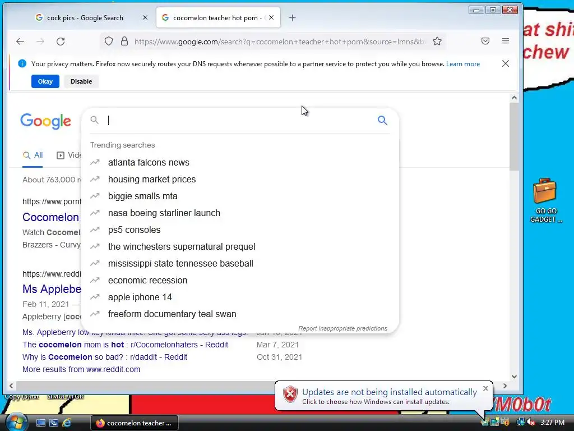Image resolution: width=574 pixels, height=431 pixels.
Task: Close the first Google Search tab
Action: click(x=145, y=17)
